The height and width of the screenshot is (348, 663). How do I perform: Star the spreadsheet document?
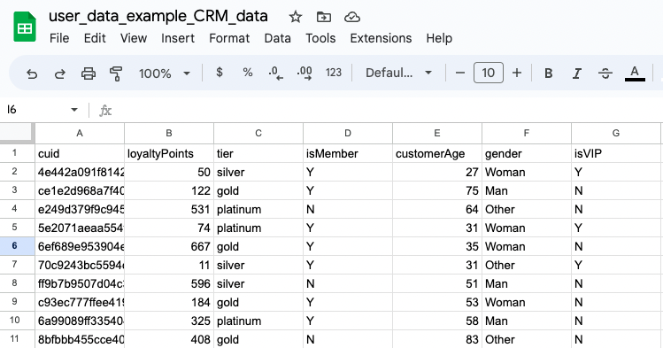click(x=296, y=17)
